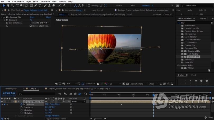Toggle transparency grid in viewer
This screenshot has height=120, width=214.
point(127,84)
